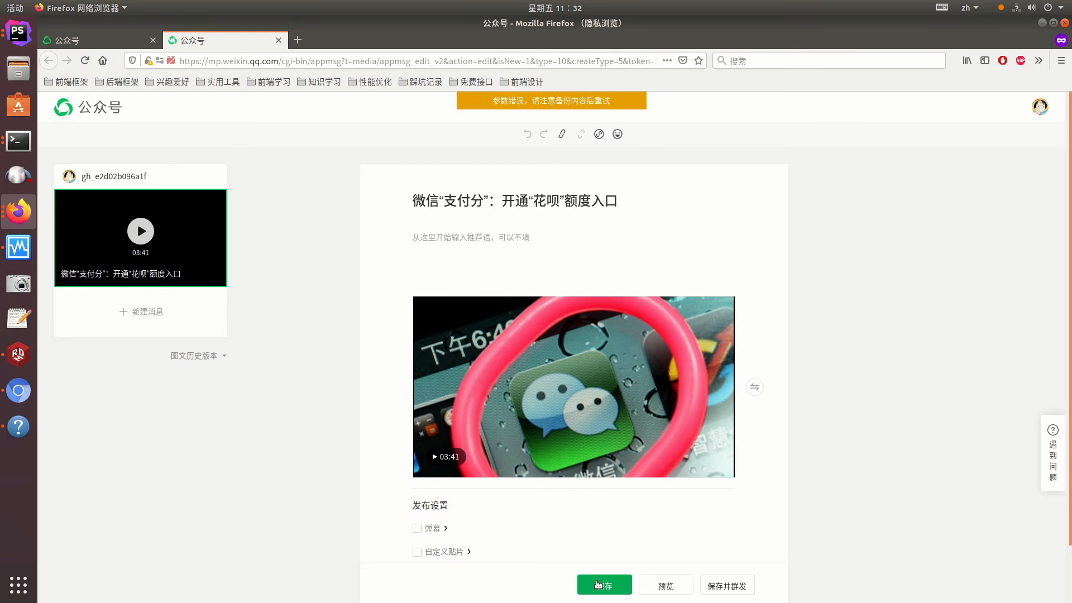This screenshot has width=1072, height=603.
Task: Open the 前端框架 bookmark folder
Action: pos(66,82)
